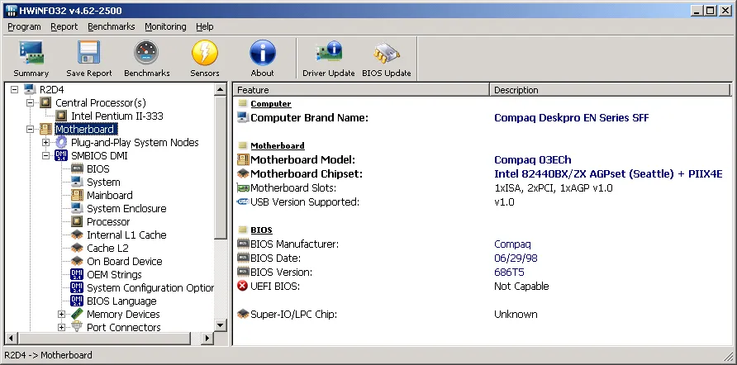This screenshot has height=365, width=737.
Task: Select the System tree item
Action: click(103, 182)
